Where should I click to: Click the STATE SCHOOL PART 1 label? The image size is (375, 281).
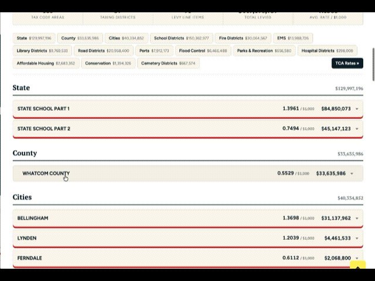point(43,109)
